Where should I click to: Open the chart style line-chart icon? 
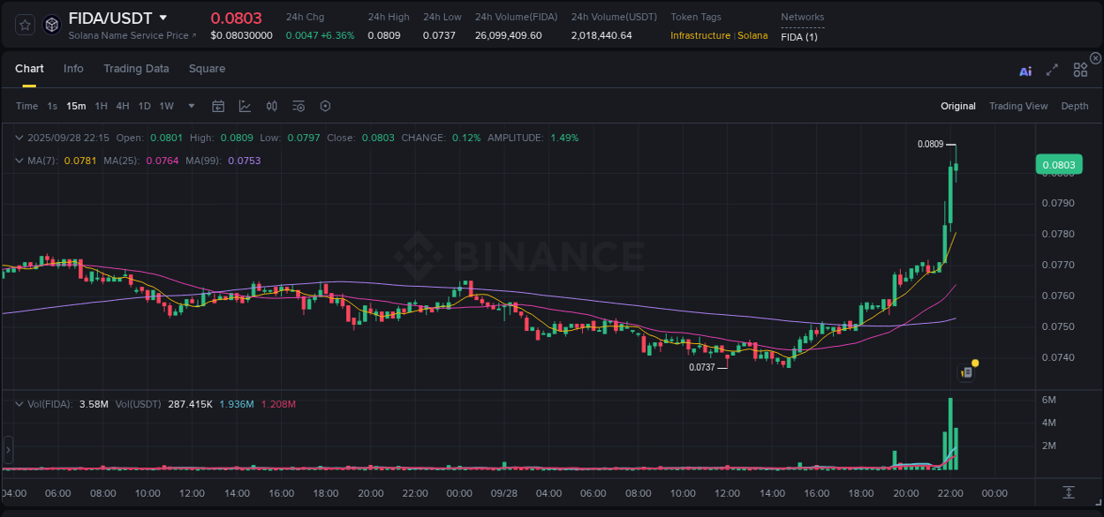pyautogui.click(x=245, y=106)
